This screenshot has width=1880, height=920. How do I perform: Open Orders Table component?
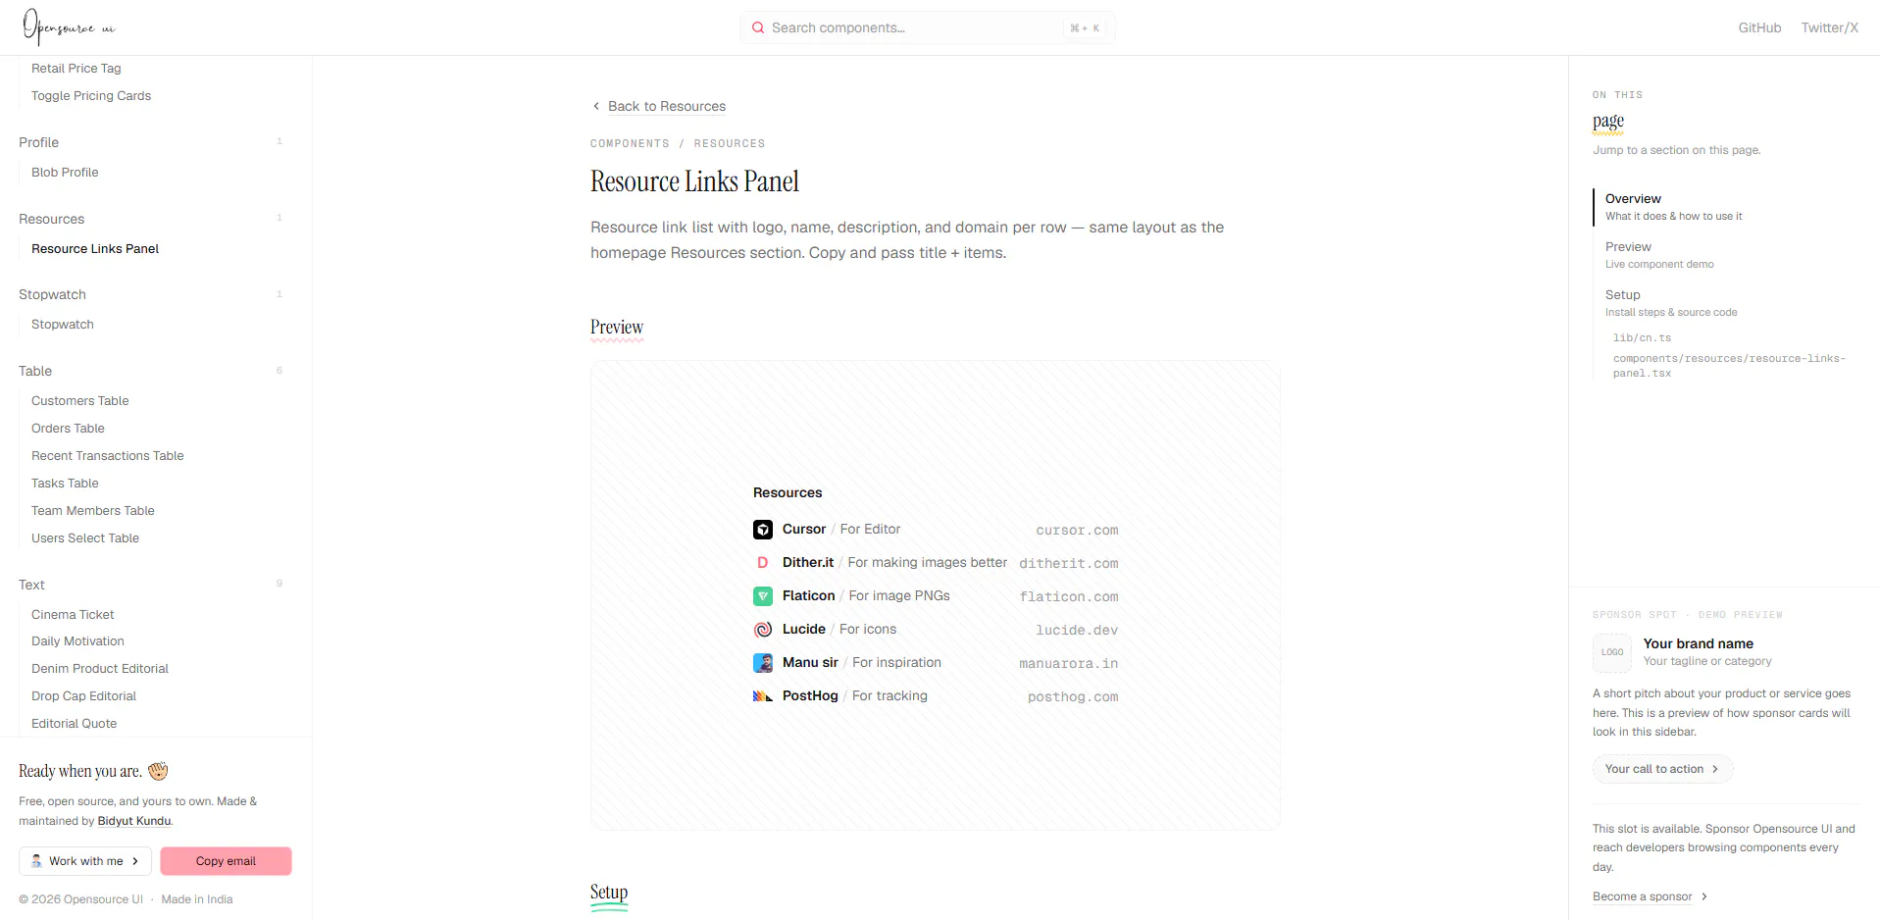pos(68,428)
